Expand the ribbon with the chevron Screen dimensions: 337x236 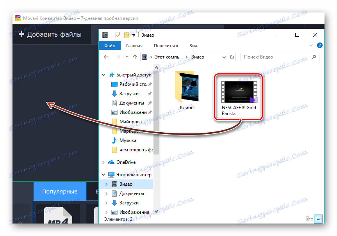pyautogui.click(x=311, y=45)
